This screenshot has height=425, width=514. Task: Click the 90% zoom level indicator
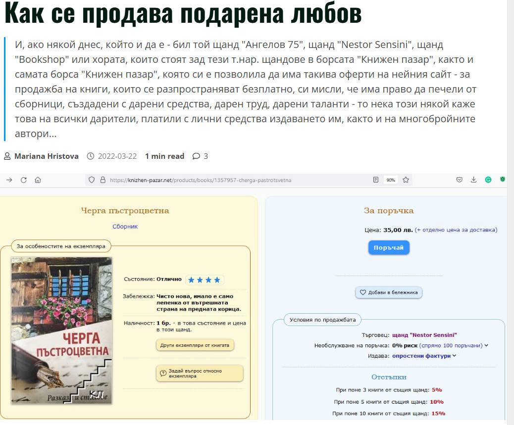pos(391,180)
